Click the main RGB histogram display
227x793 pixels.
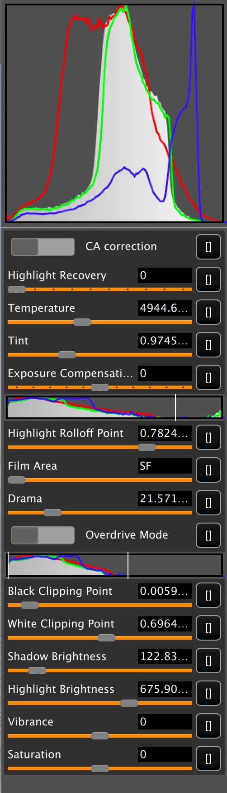tap(113, 113)
